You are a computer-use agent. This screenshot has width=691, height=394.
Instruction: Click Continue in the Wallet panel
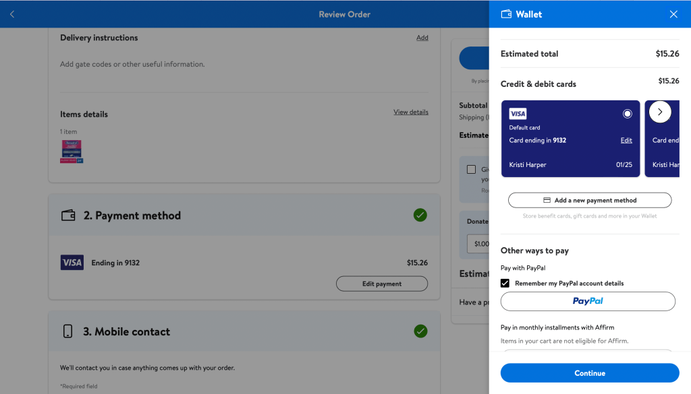click(x=589, y=372)
